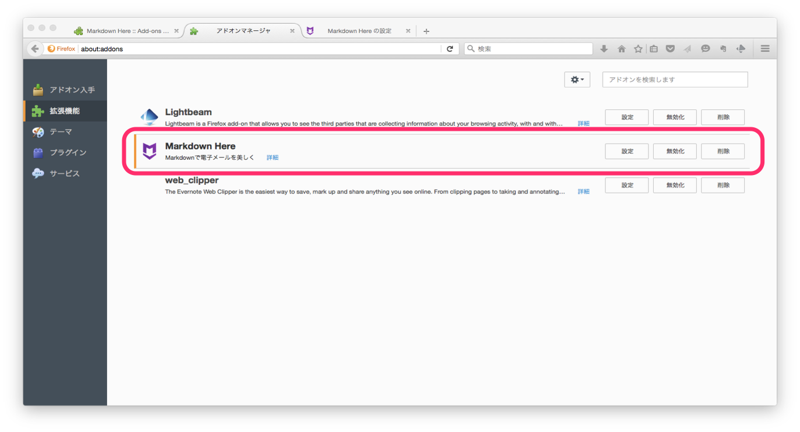Image resolution: width=800 pixels, height=432 pixels.
Task: Open the 詳細 link for Lightbeam
Action: [583, 124]
